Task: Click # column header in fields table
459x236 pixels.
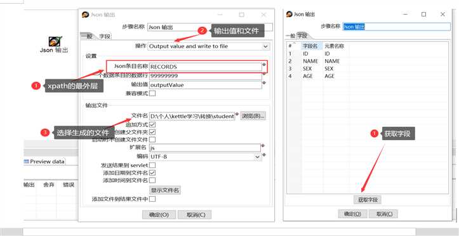Action: (x=294, y=46)
